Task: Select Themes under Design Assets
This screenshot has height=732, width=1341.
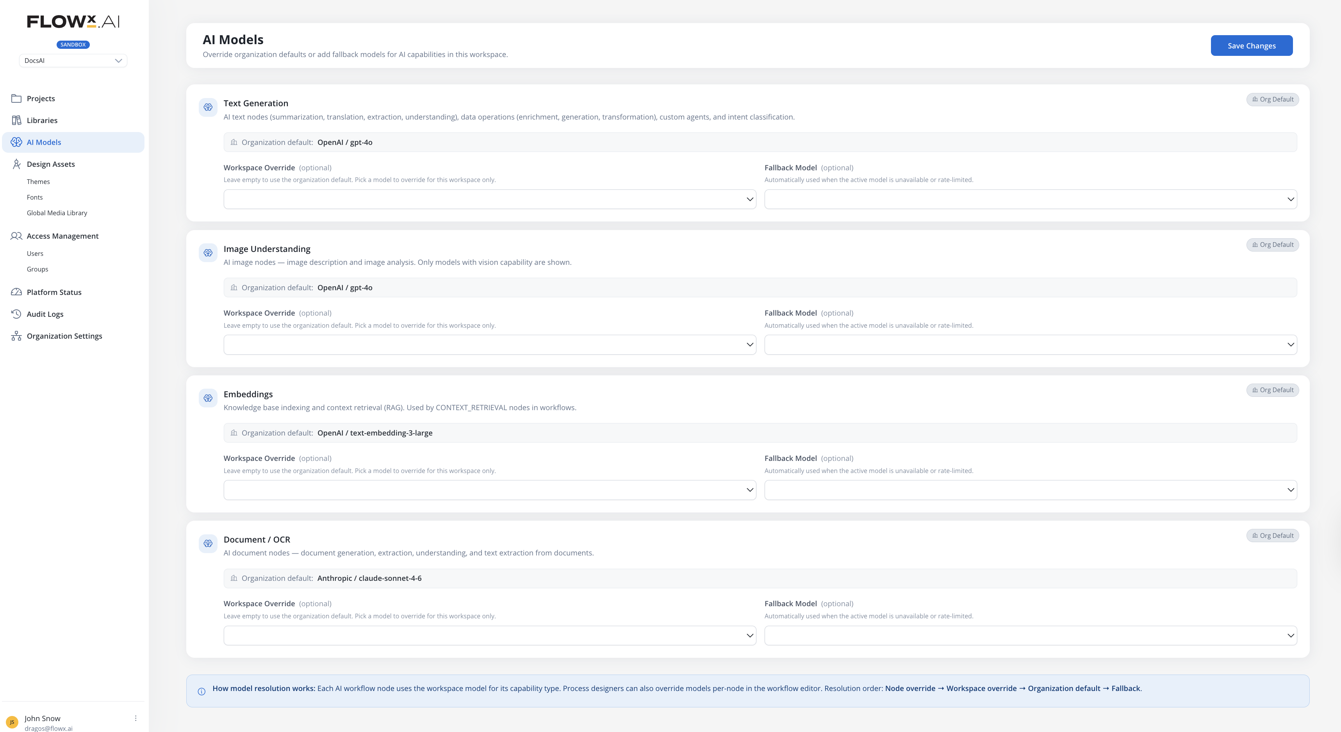Action: tap(38, 181)
